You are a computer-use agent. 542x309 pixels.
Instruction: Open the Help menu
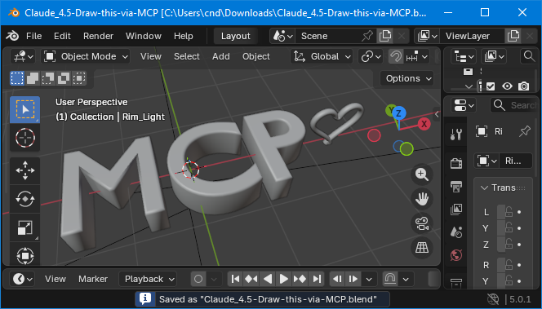pyautogui.click(x=184, y=36)
